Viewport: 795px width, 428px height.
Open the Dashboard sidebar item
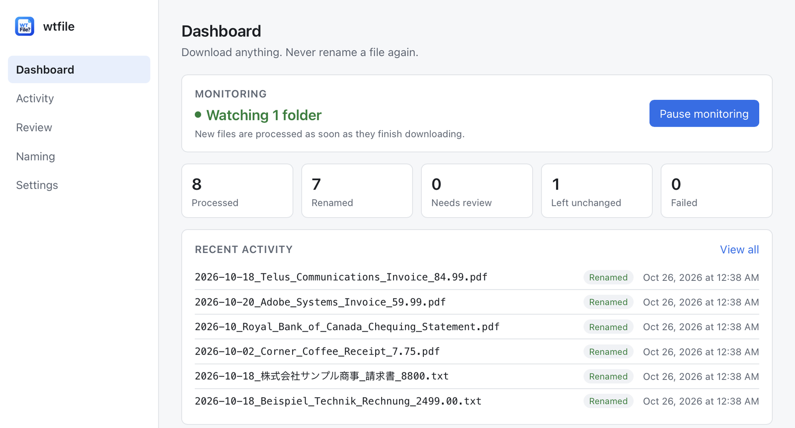pyautogui.click(x=79, y=70)
